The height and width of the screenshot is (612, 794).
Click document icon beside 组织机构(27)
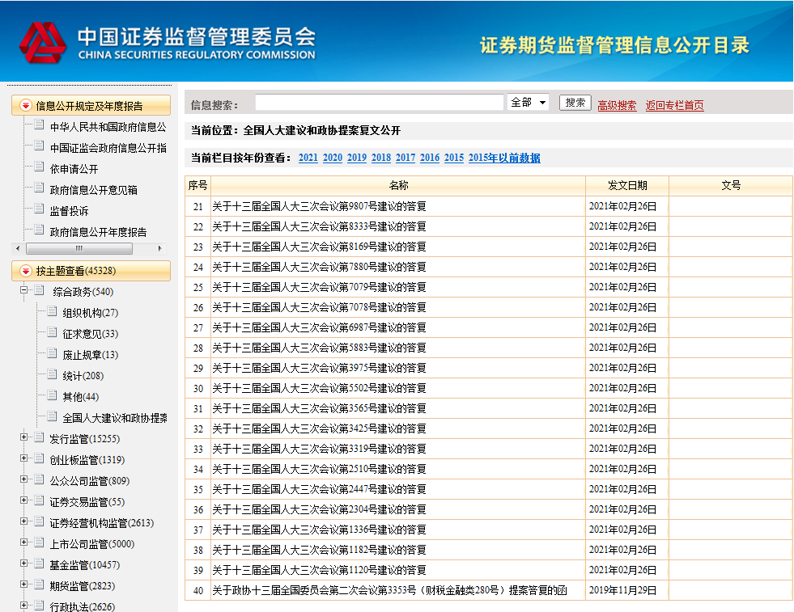(x=52, y=310)
